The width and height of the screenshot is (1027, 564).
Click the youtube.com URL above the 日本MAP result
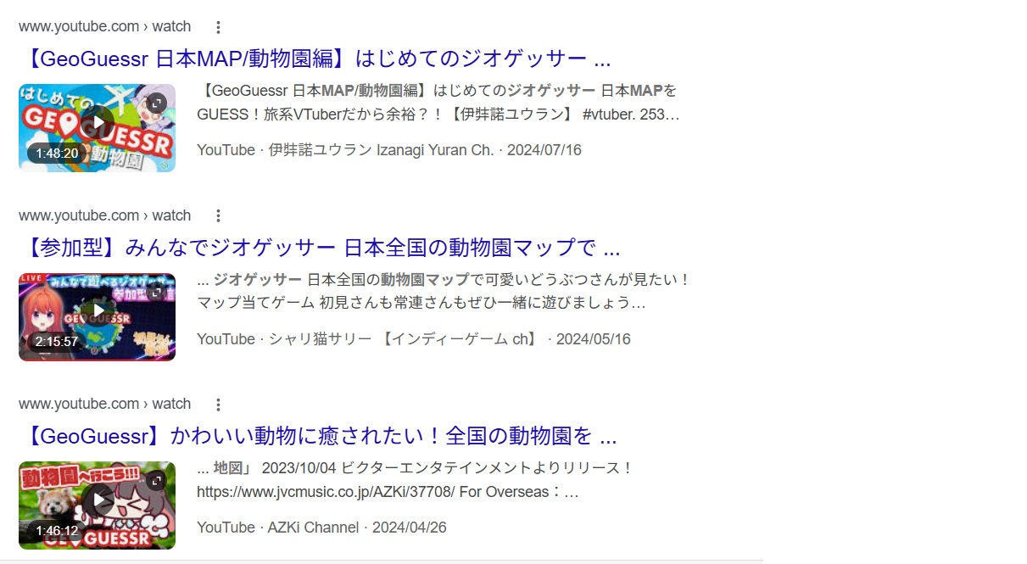tap(104, 27)
